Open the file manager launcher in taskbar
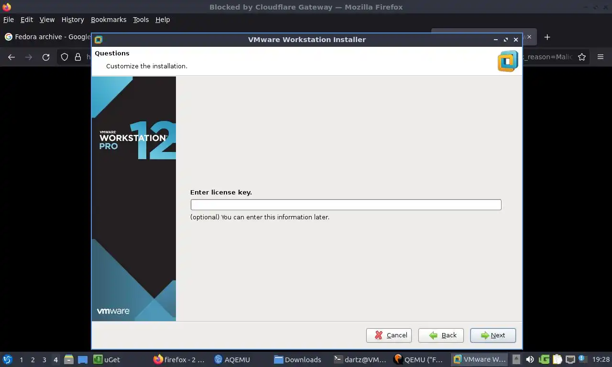Screen dimensions: 612x367 68,359
